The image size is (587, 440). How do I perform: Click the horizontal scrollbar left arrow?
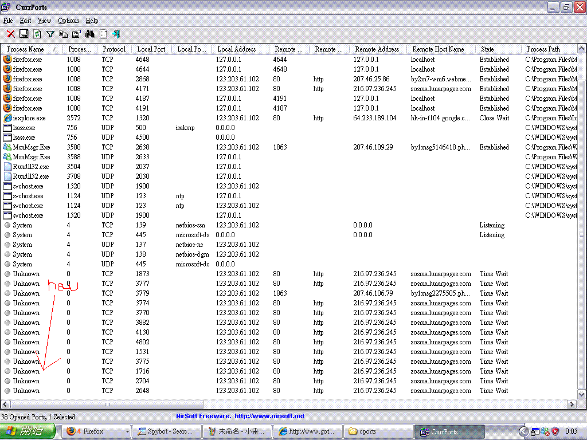tap(5, 404)
